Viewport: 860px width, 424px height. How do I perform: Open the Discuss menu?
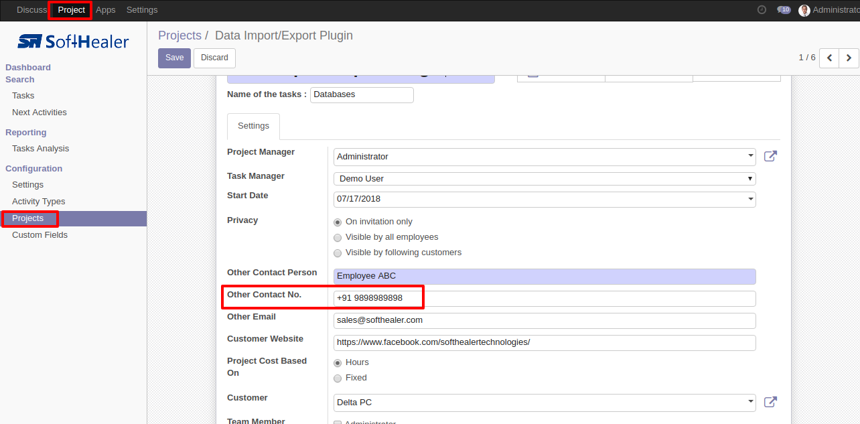coord(31,10)
